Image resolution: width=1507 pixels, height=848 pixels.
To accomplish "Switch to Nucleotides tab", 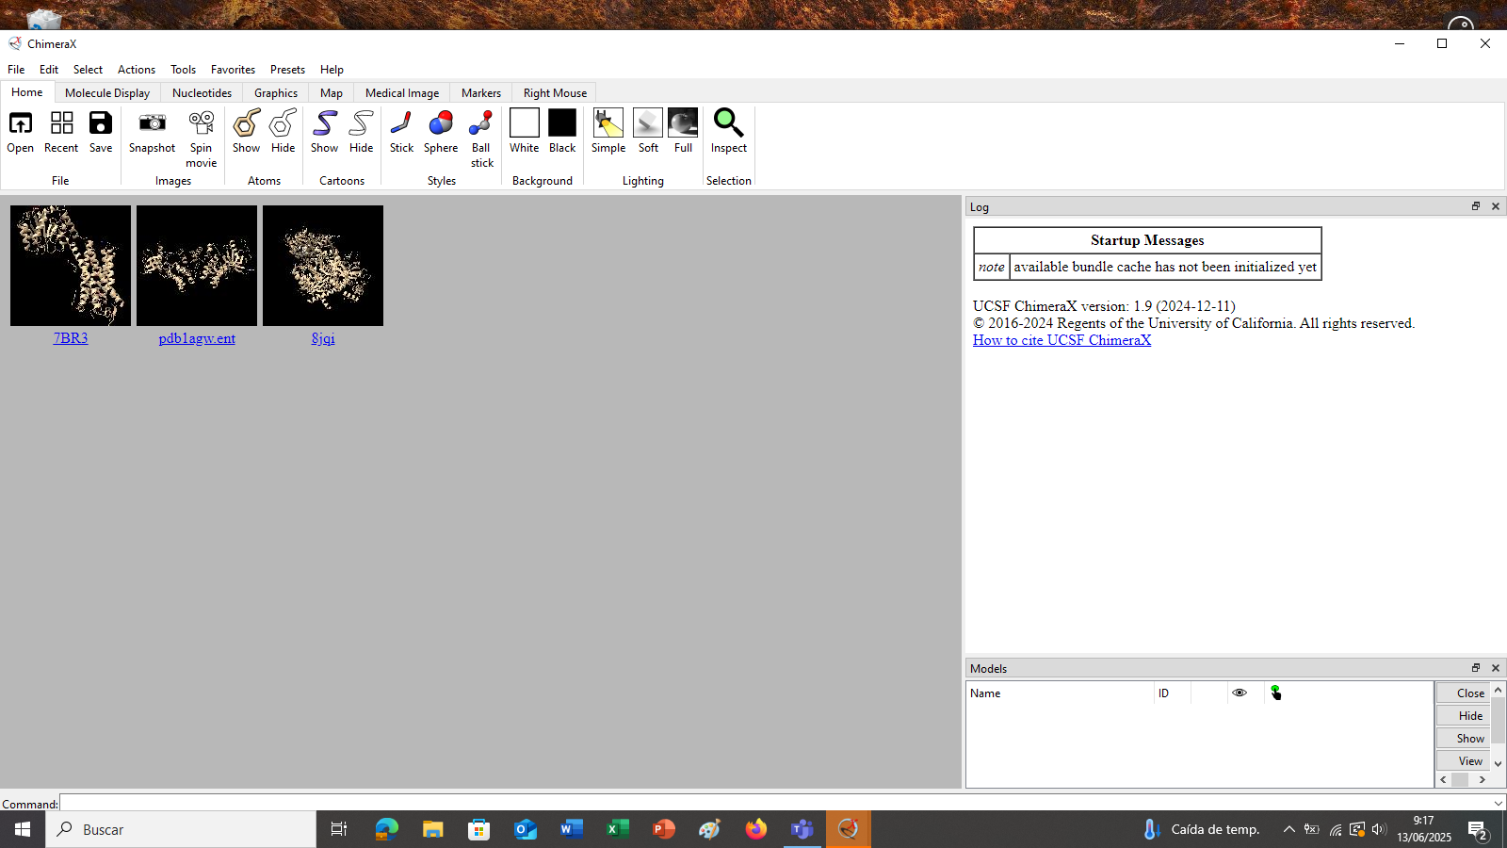I will [202, 93].
